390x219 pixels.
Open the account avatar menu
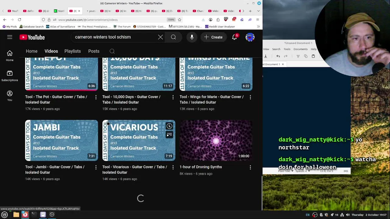pyautogui.click(x=250, y=37)
